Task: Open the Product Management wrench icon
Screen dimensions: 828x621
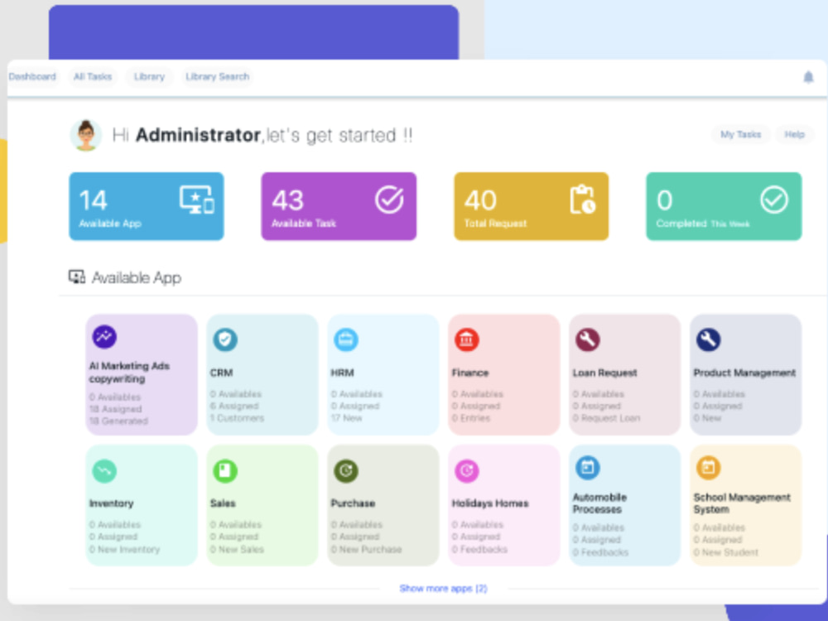Action: point(708,339)
